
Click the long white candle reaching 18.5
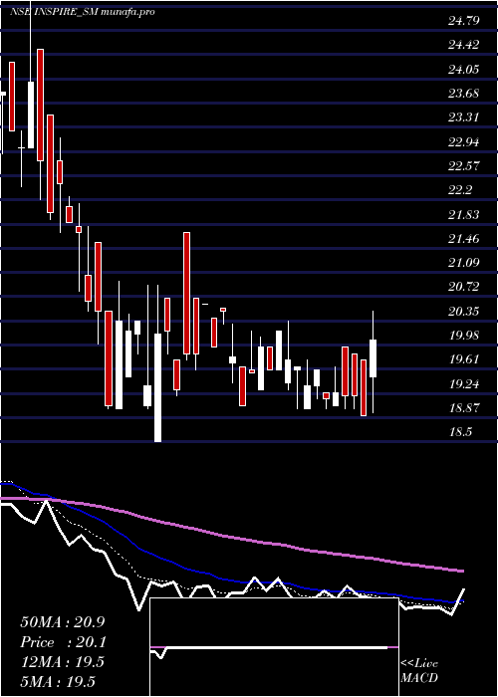point(157,387)
